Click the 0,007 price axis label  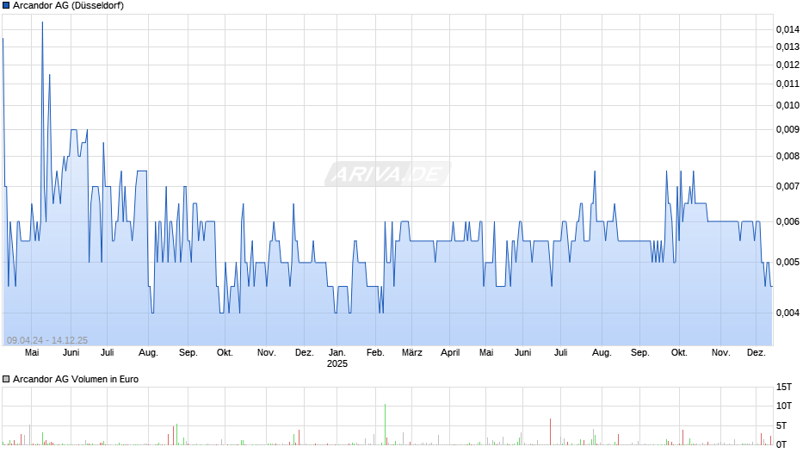tap(787, 187)
